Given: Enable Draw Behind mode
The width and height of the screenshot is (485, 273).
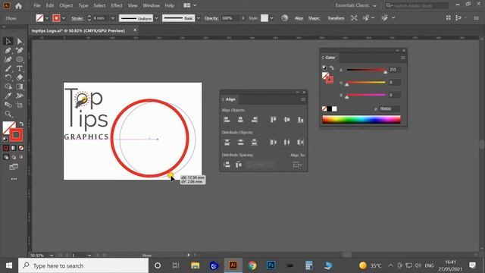Looking at the screenshot, I should click(x=14, y=157).
